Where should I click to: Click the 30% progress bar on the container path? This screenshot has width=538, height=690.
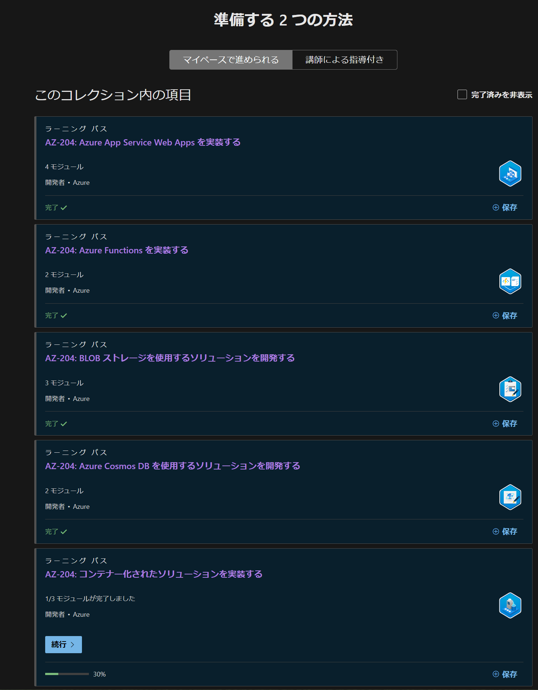(67, 674)
